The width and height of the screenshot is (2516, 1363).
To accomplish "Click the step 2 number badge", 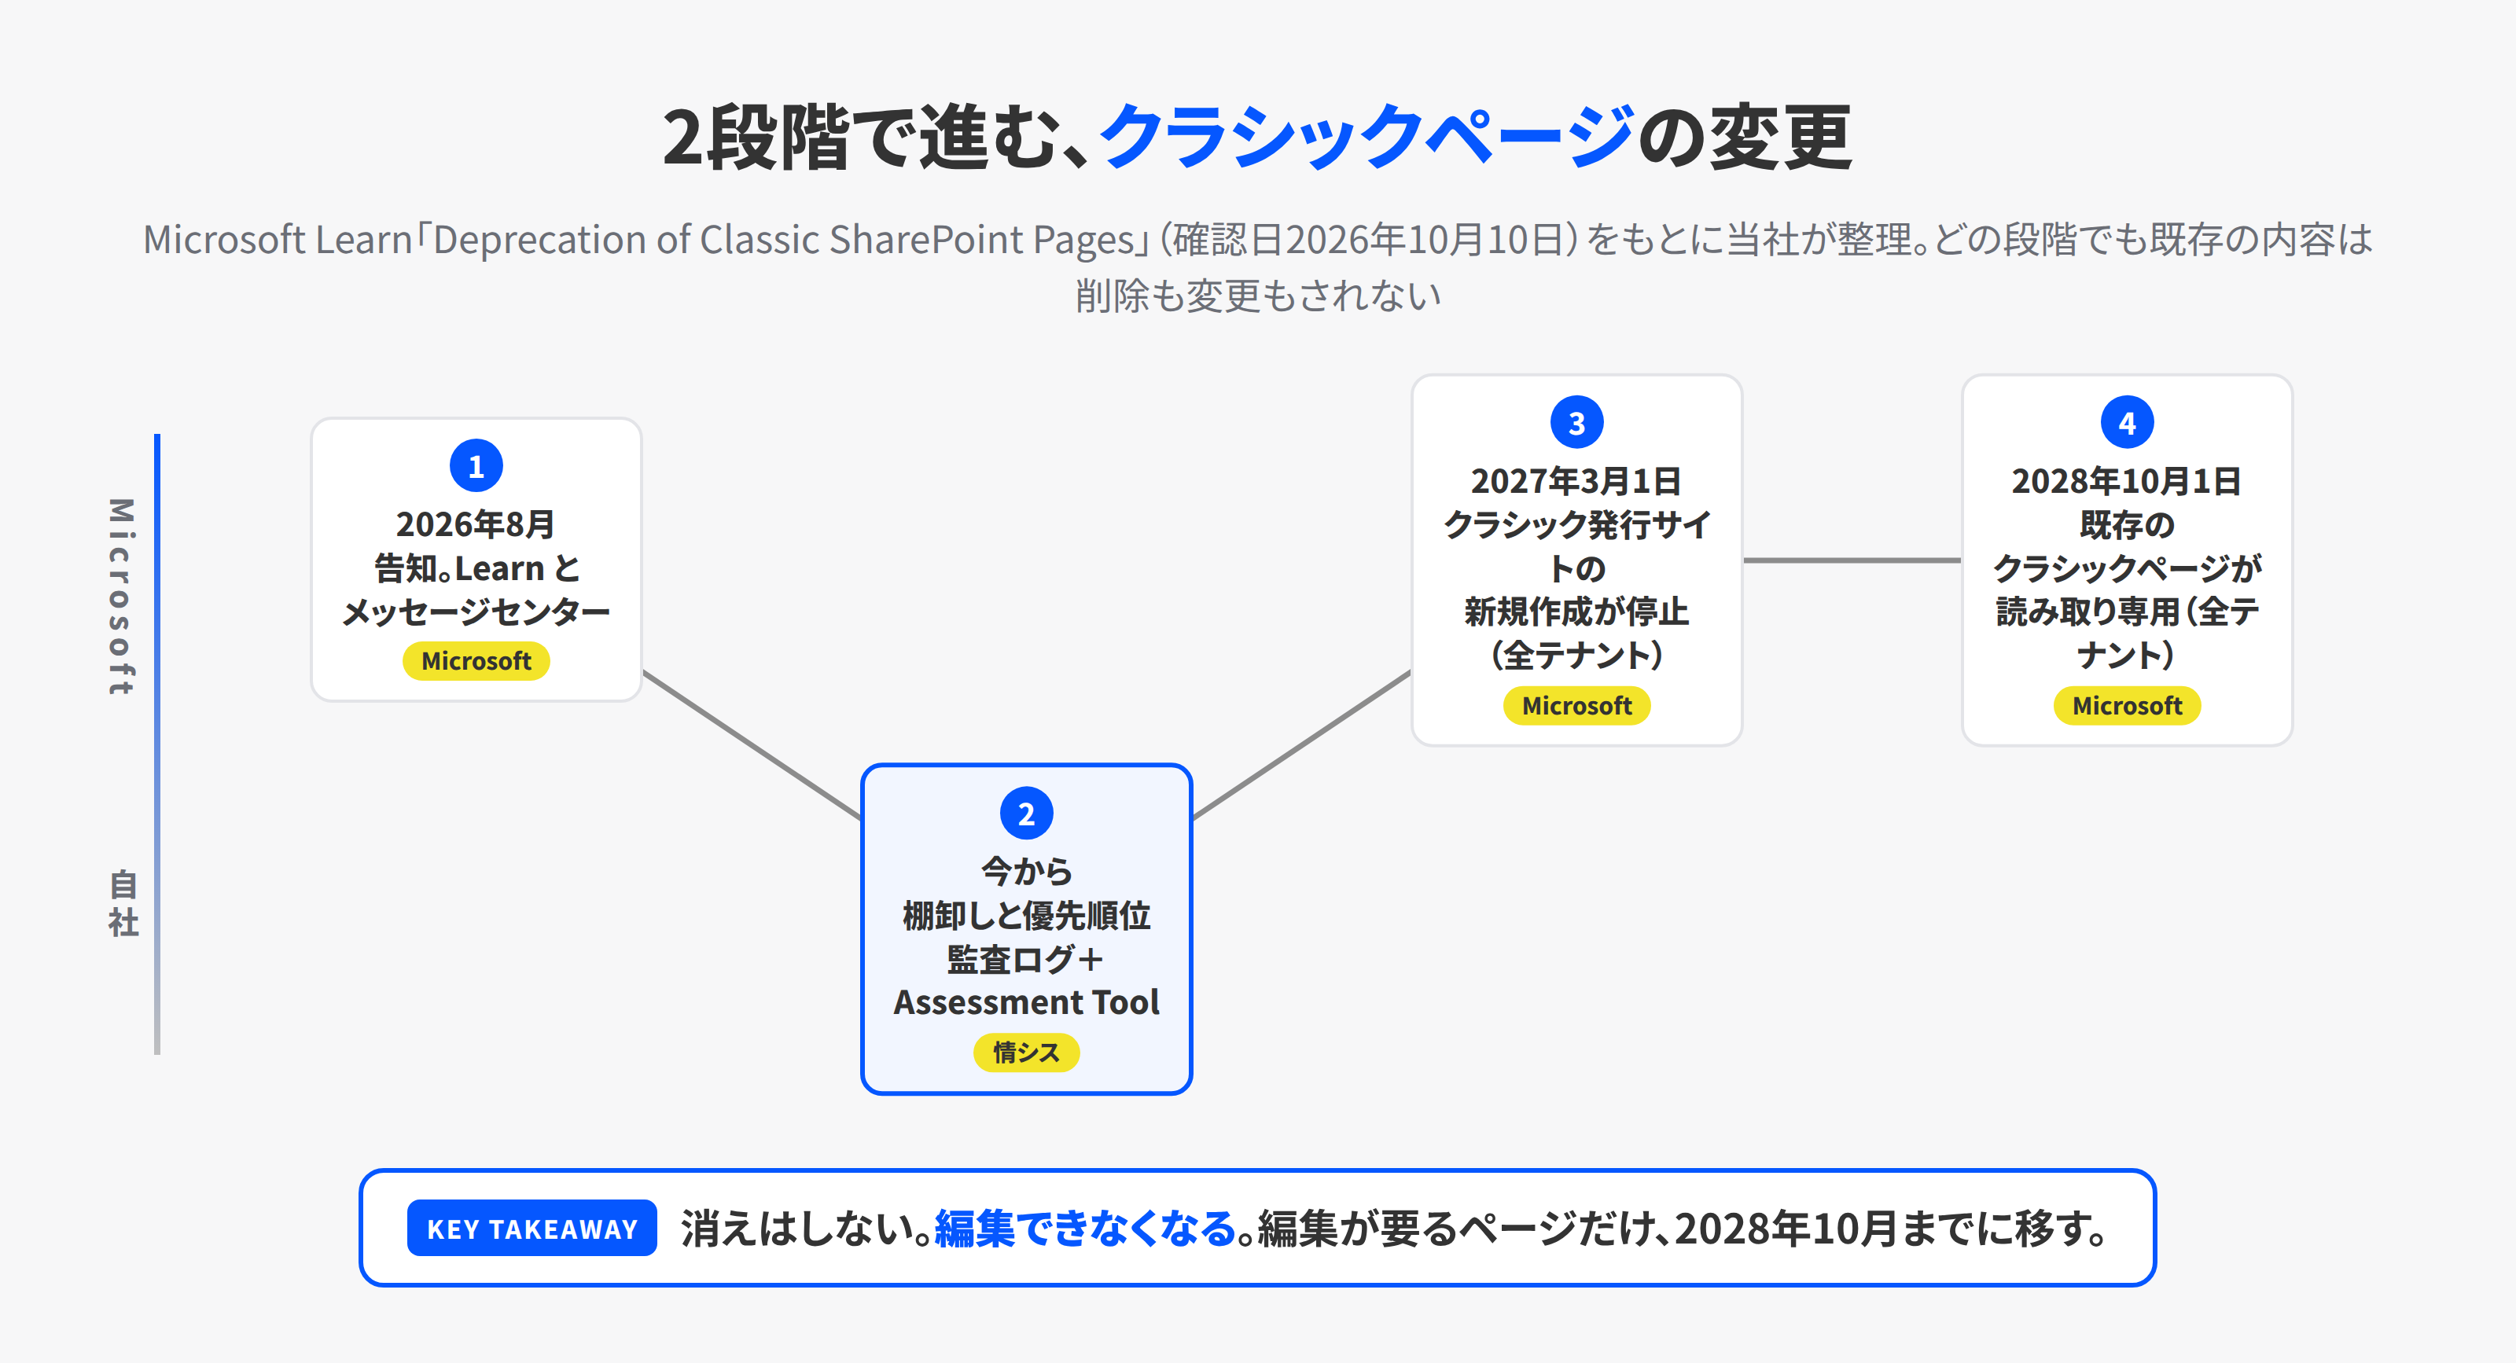I will (1027, 814).
